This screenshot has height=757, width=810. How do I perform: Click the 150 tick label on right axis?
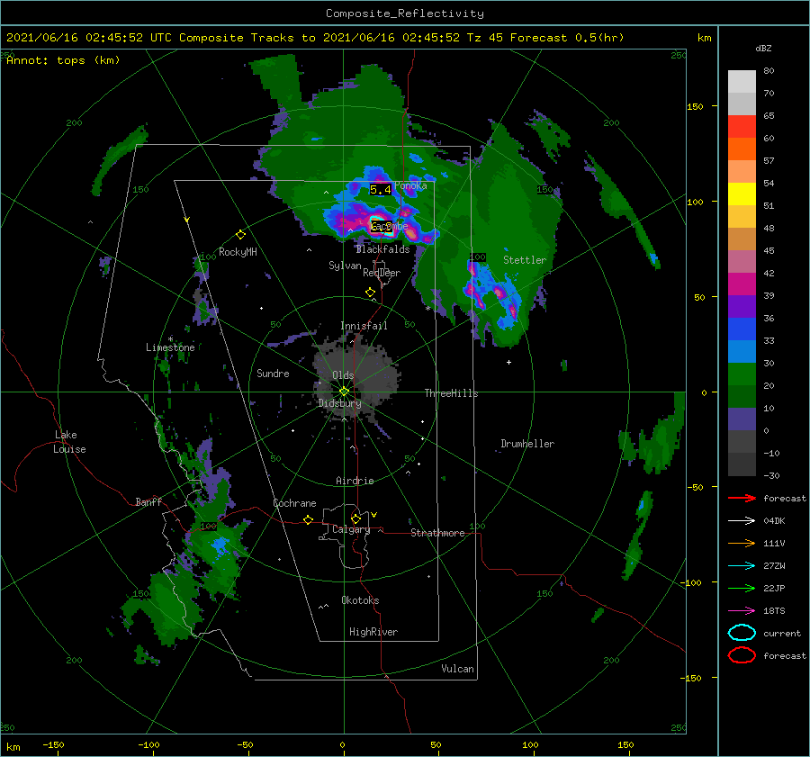695,106
